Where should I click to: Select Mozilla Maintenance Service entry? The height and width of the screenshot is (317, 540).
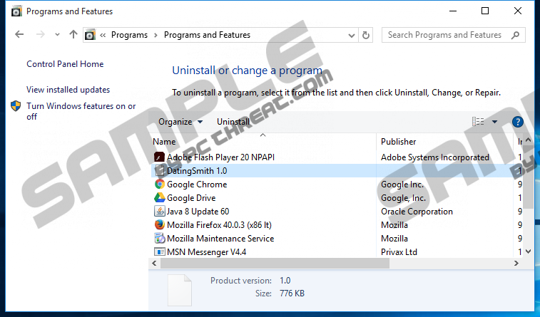point(220,239)
